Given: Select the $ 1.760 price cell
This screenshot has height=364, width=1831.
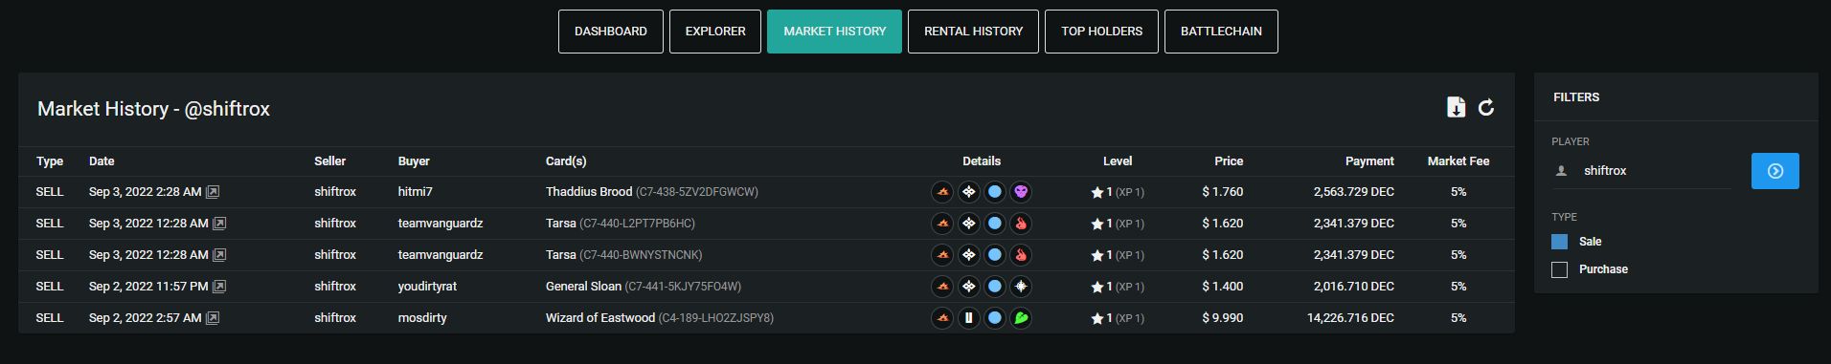Looking at the screenshot, I should 1223,192.
